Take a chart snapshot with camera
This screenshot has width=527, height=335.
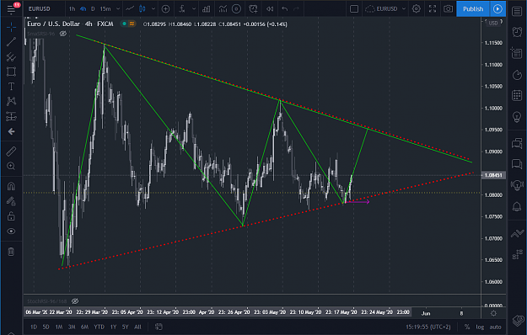448,9
